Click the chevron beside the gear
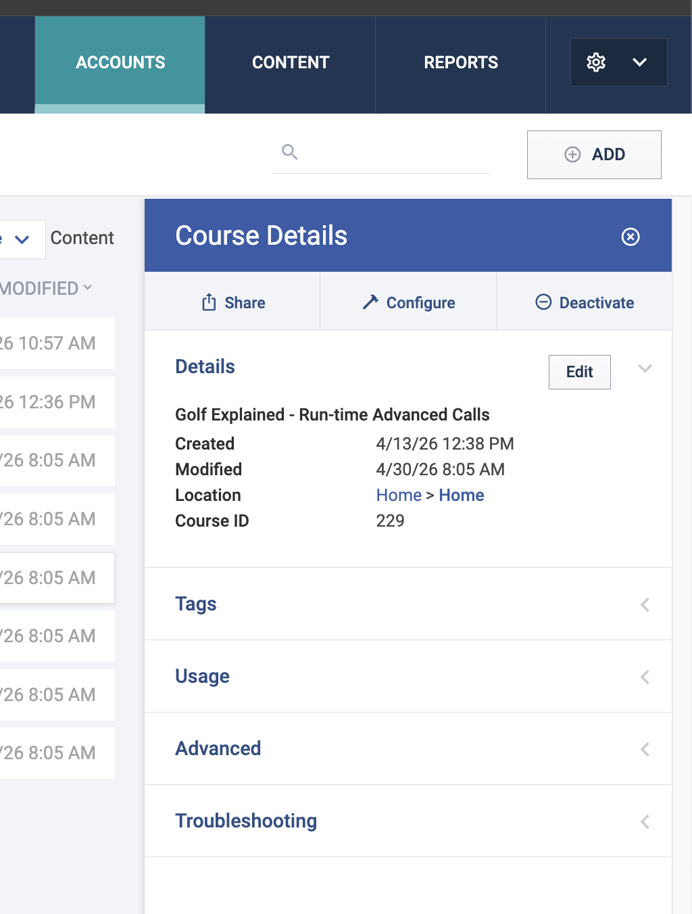The width and height of the screenshot is (692, 914). pos(639,62)
